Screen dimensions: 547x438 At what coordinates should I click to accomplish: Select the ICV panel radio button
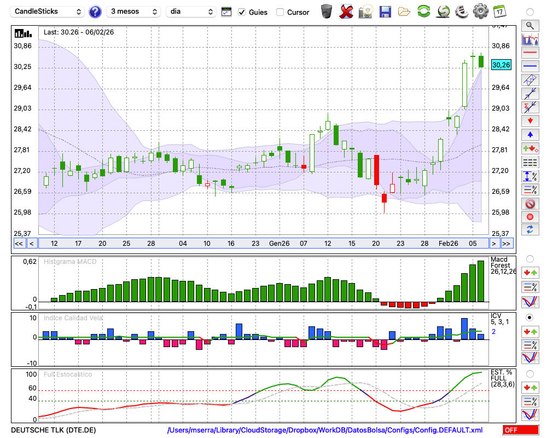(x=530, y=318)
